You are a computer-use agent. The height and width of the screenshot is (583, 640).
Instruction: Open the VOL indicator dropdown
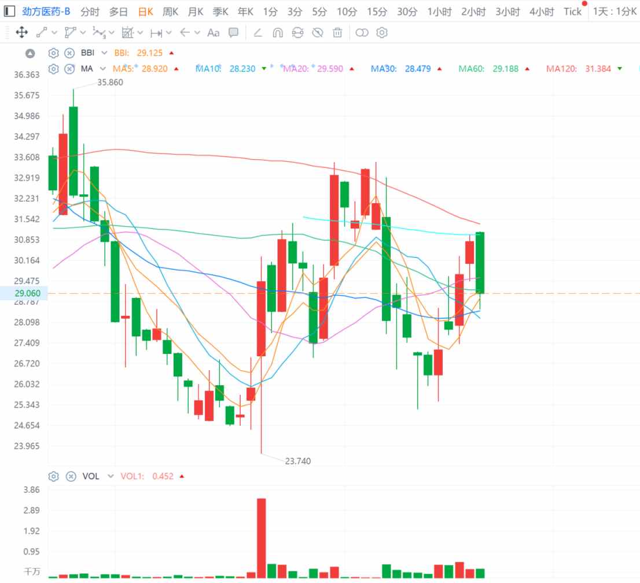[111, 476]
